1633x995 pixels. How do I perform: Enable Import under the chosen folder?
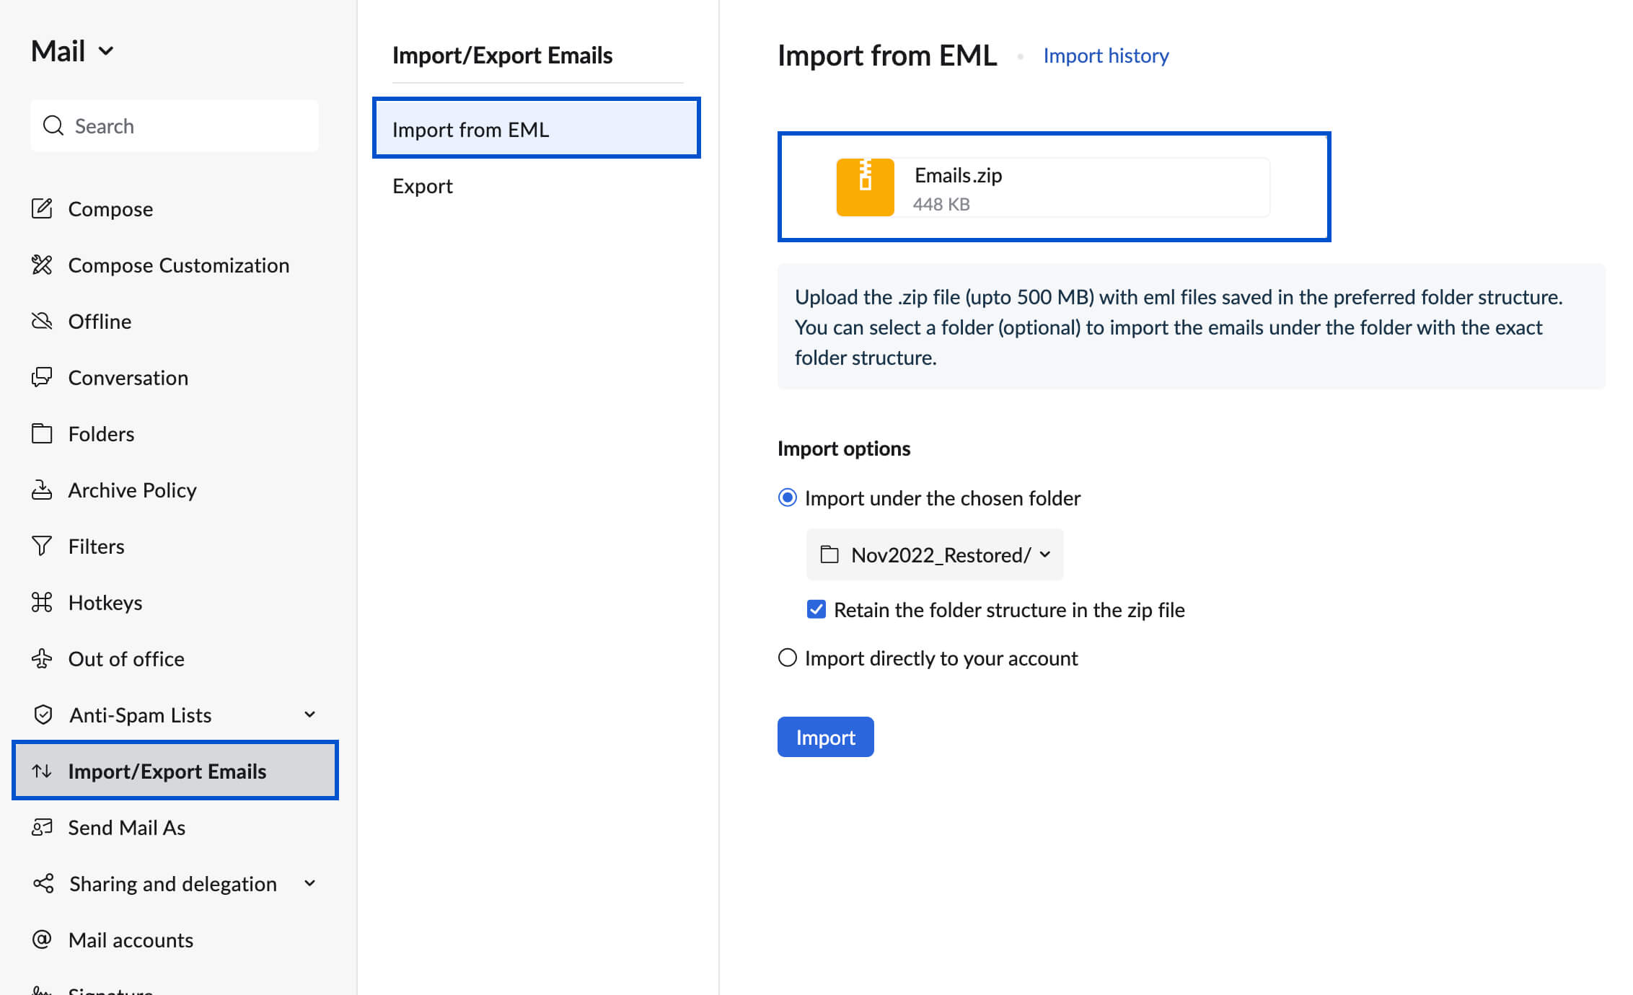(x=788, y=498)
